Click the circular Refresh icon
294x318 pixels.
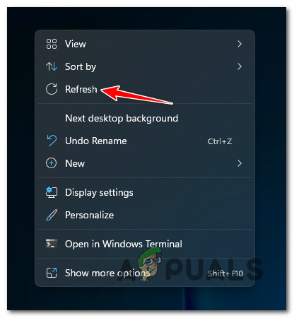click(52, 89)
